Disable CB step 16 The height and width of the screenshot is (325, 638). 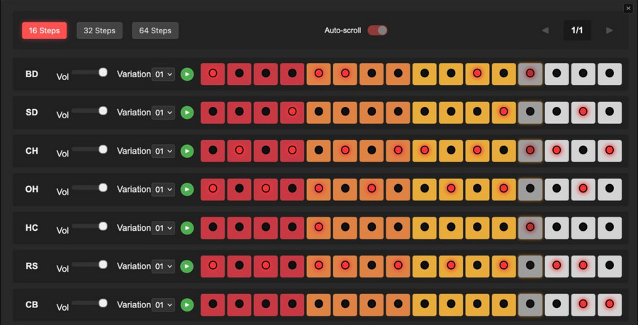pyautogui.click(x=610, y=304)
